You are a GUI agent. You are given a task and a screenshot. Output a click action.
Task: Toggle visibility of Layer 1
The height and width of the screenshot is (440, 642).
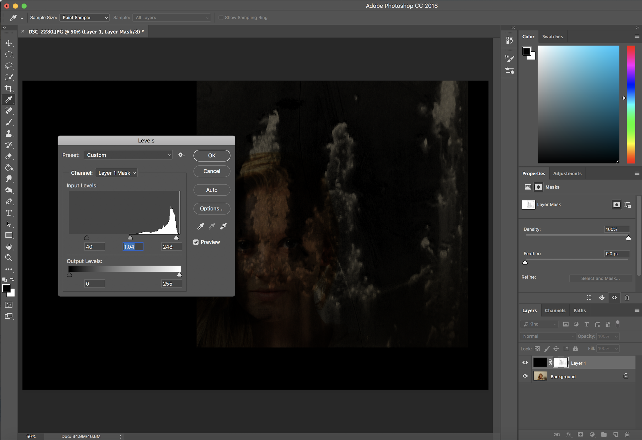click(525, 363)
